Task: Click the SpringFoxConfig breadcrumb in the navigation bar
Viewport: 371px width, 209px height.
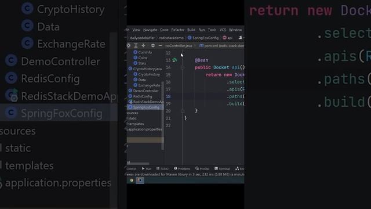Action: 203,38
